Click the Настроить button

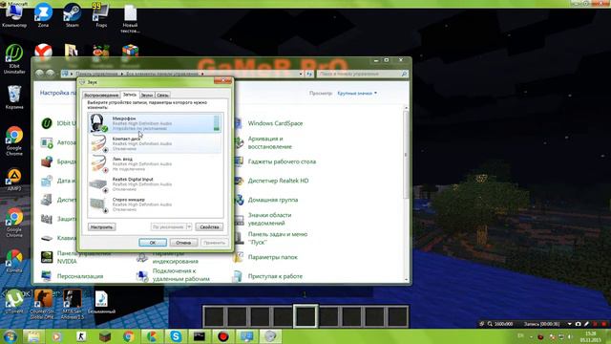point(101,227)
